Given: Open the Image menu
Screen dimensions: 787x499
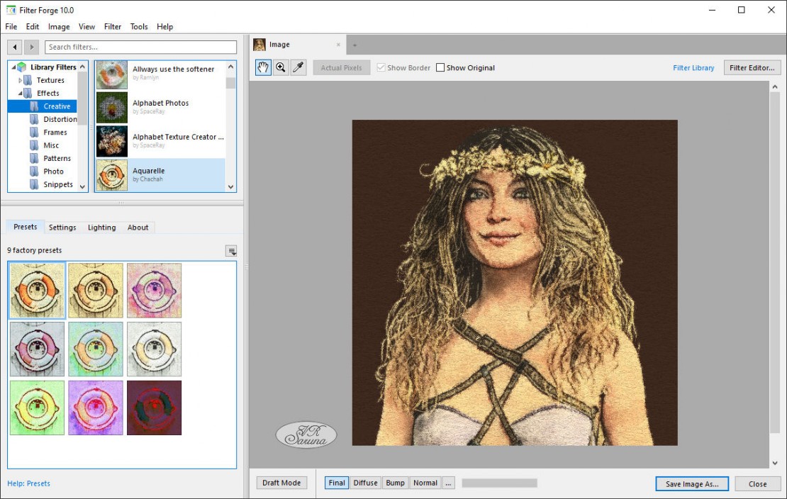Looking at the screenshot, I should click(59, 27).
